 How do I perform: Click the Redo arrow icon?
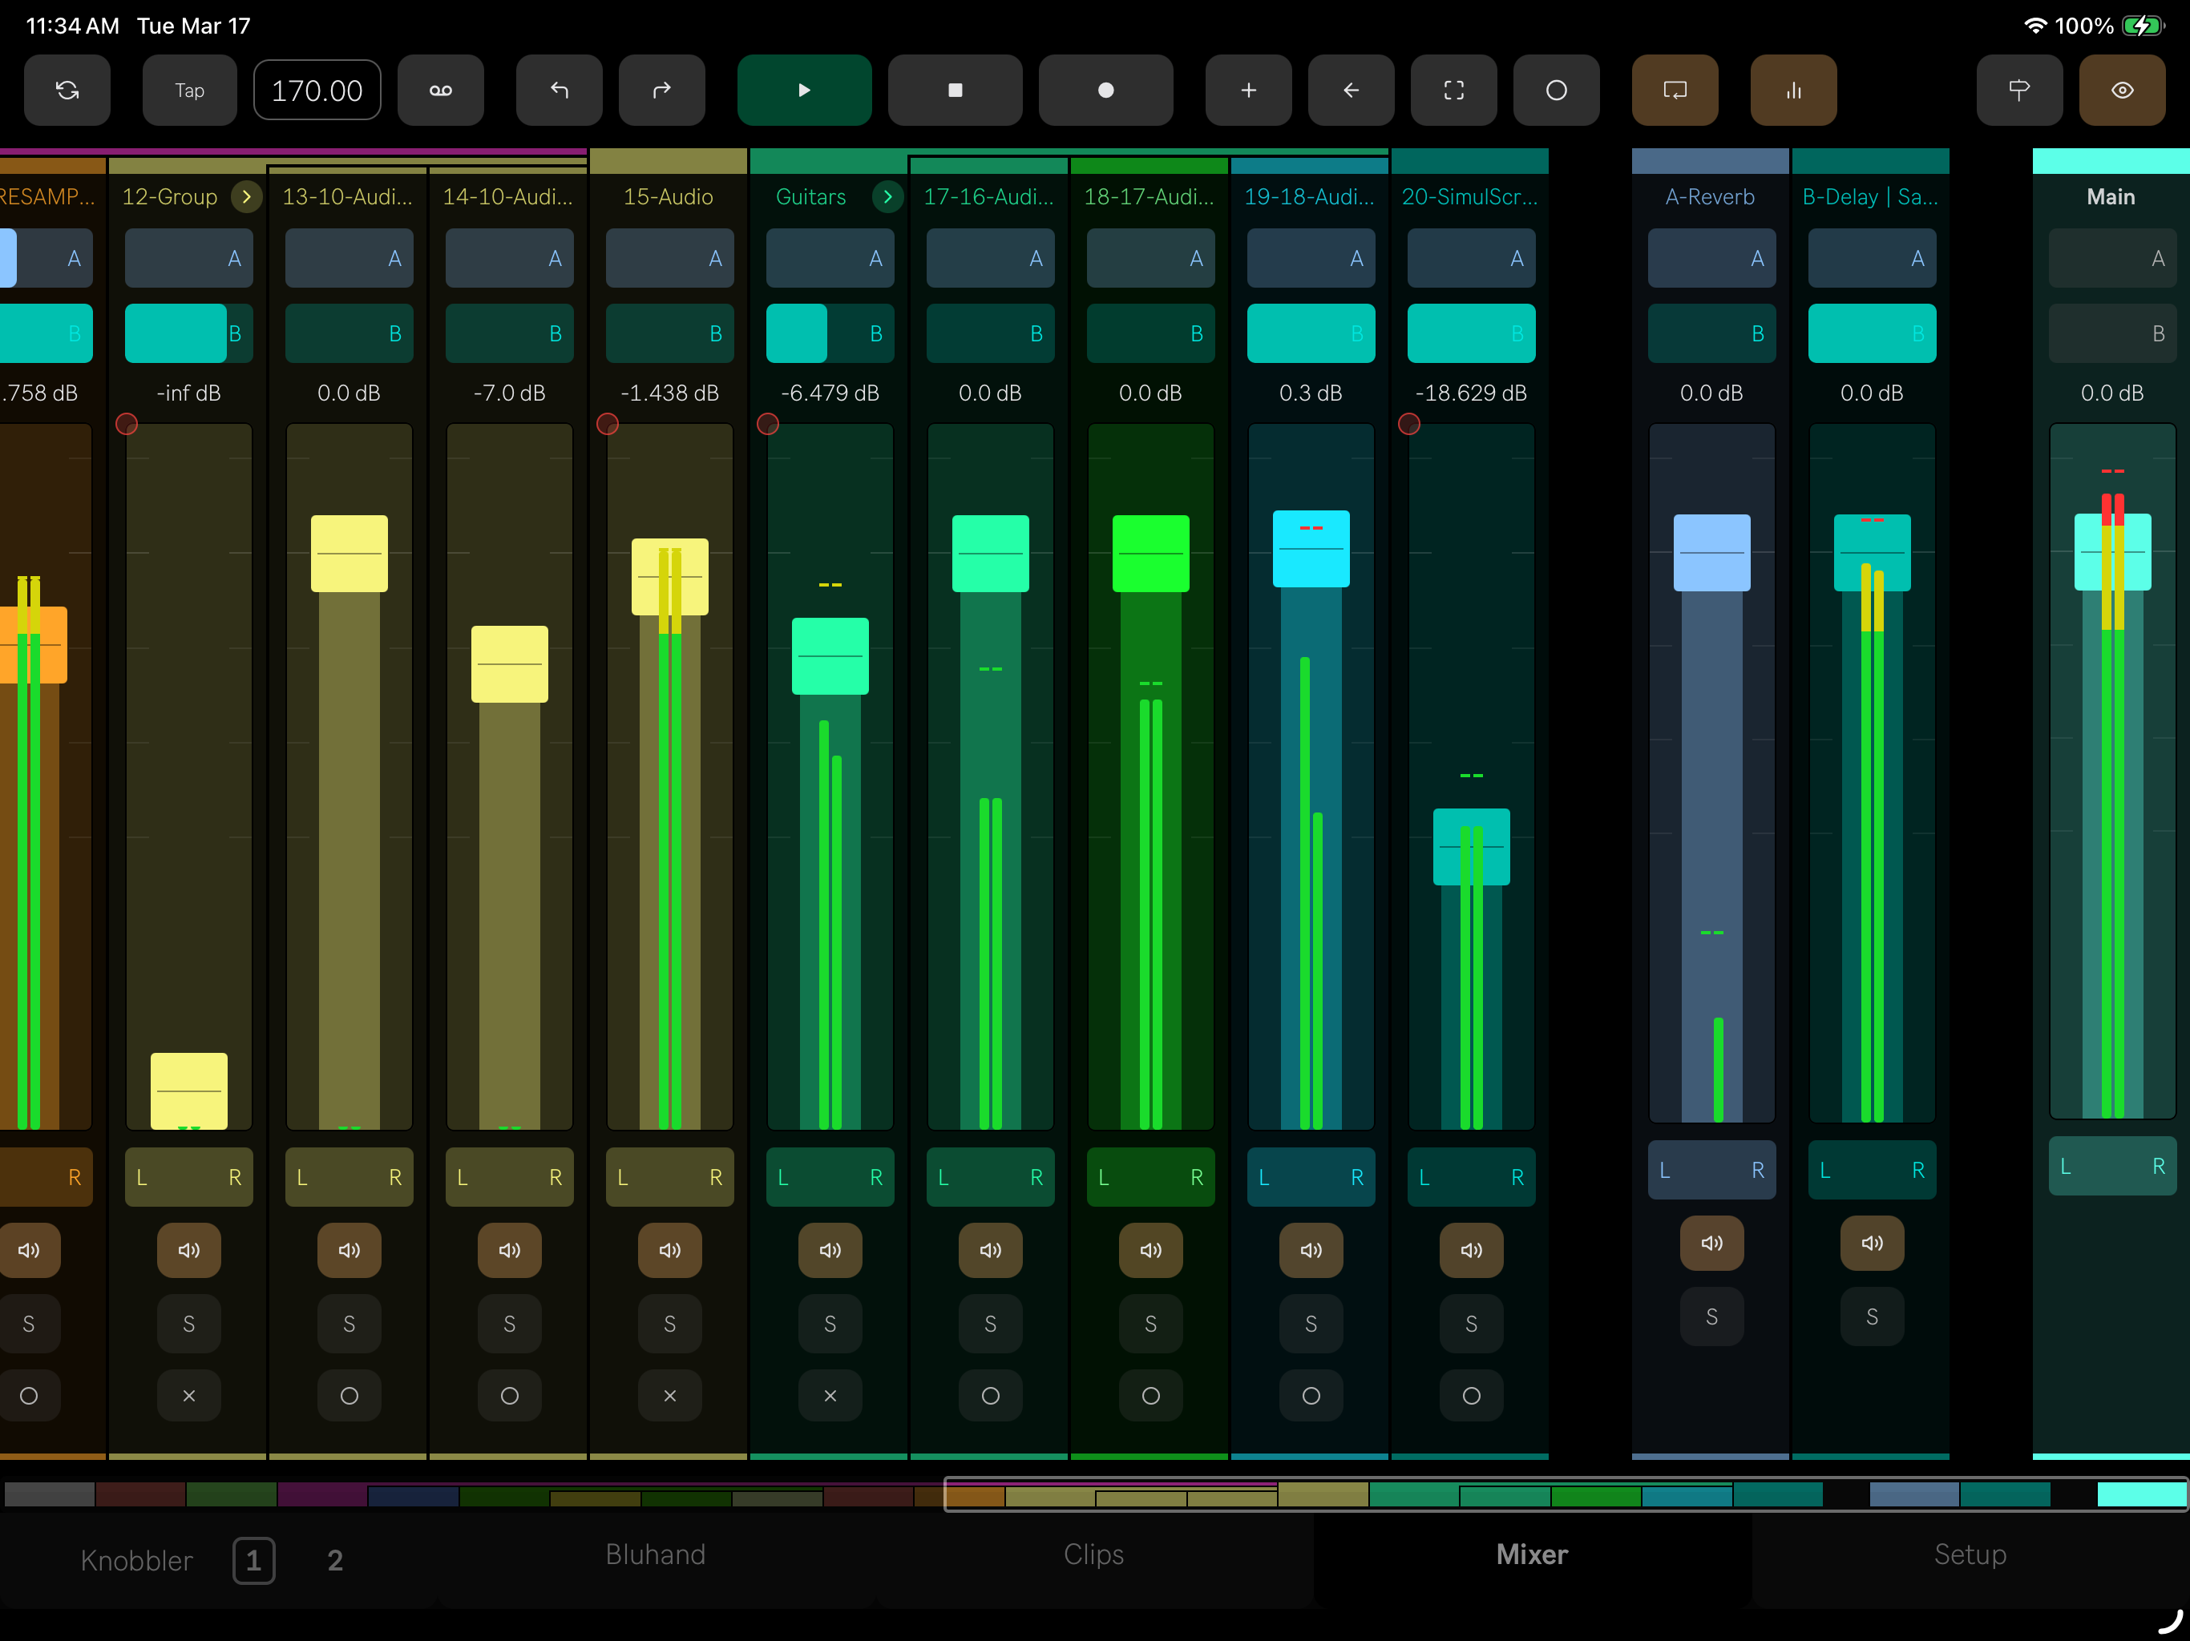[x=661, y=90]
